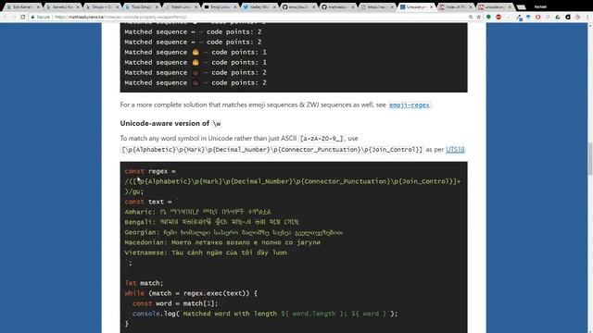
Task: Open the red stop-sign blocker extension
Action: pyautogui.click(x=498, y=17)
